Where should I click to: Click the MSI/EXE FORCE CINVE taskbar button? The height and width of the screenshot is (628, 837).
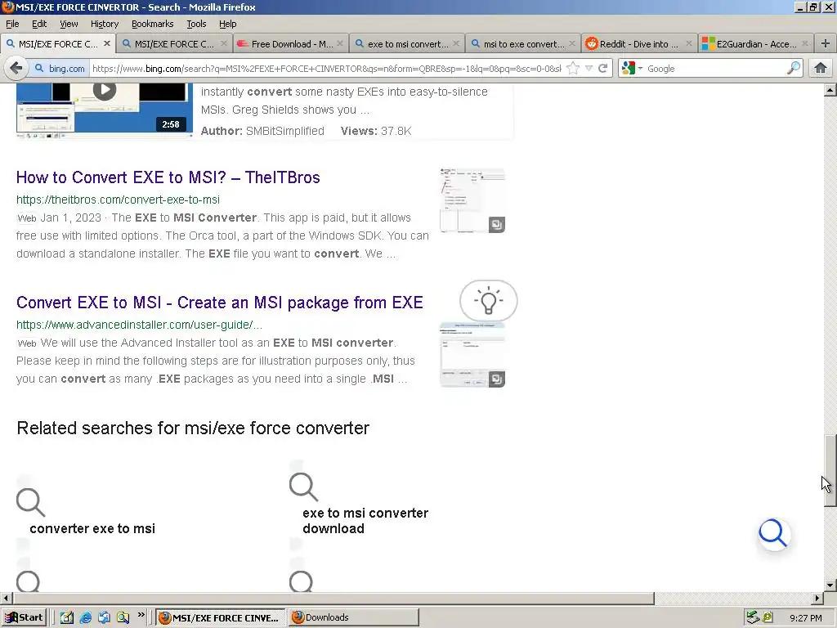221,617
